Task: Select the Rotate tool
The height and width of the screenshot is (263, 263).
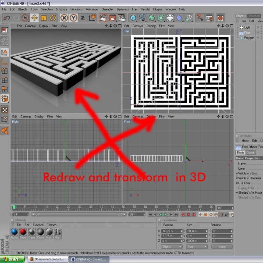Action: coord(53,18)
